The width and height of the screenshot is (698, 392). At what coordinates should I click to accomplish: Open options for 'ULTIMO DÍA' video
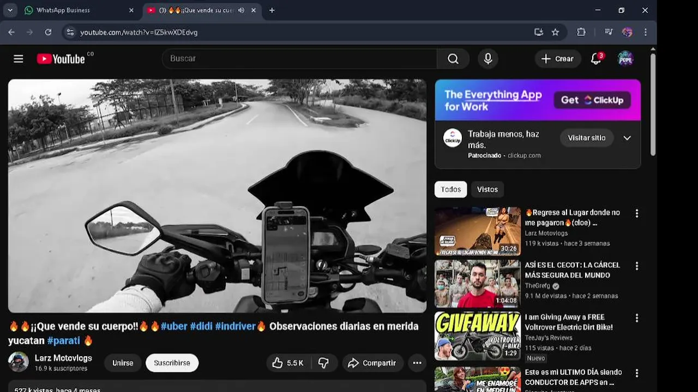coord(636,373)
